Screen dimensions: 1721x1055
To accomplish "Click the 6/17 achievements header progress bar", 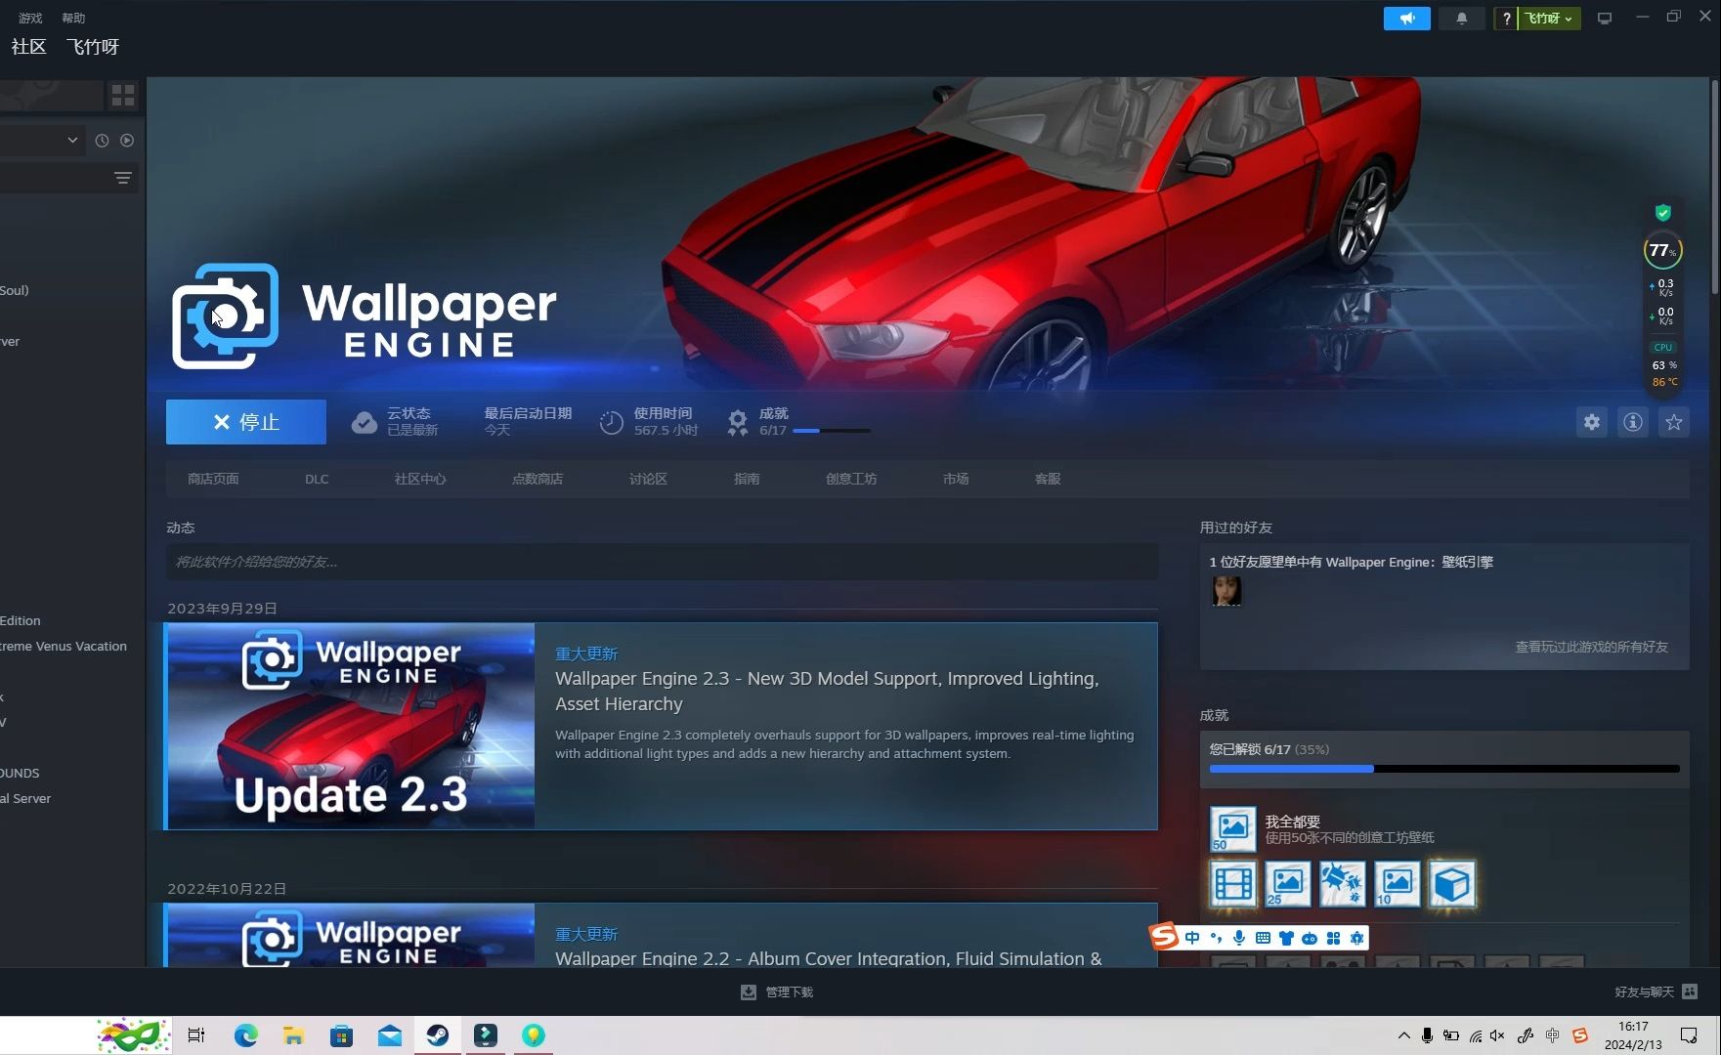I will coord(832,431).
